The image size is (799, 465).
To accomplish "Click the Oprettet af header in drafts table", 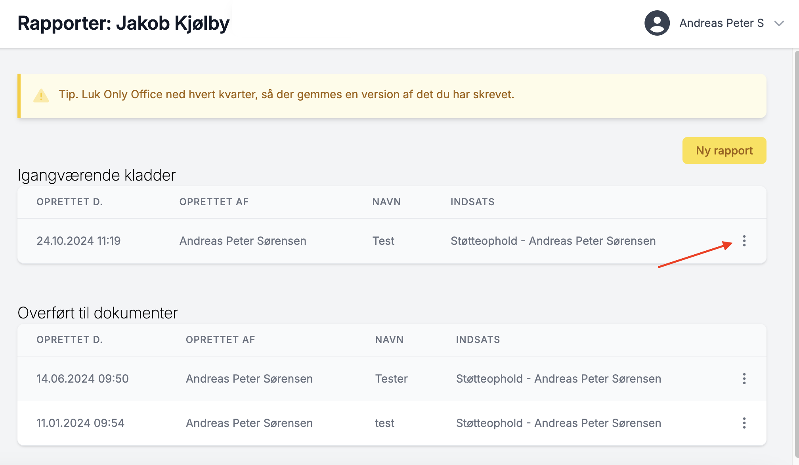I will (214, 202).
